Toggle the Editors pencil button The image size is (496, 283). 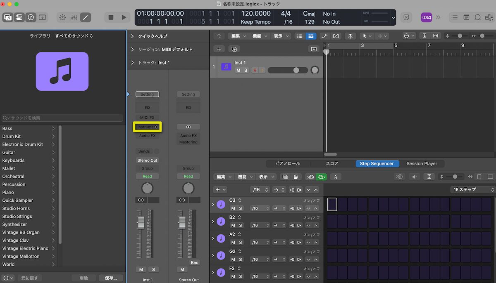[86, 17]
